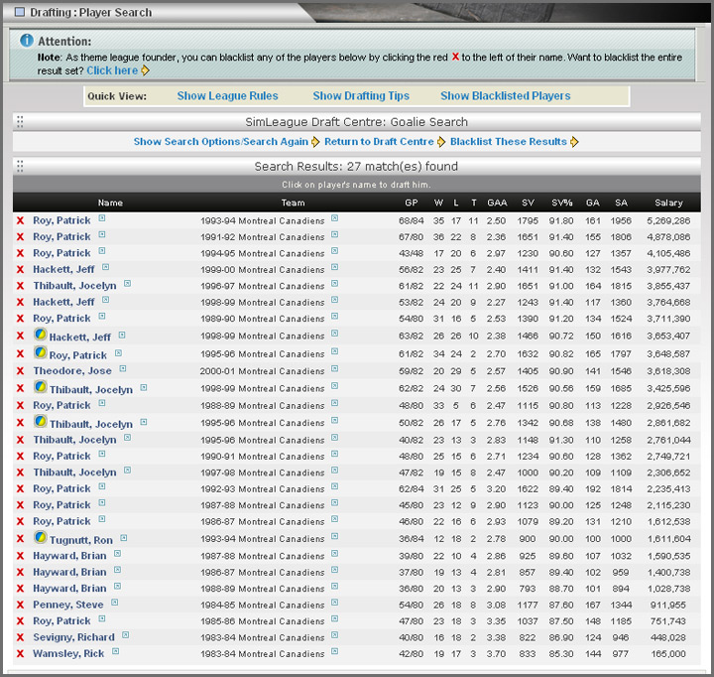The width and height of the screenshot is (714, 677).
Task: Click Return to Draft Centre link
Action: pyautogui.click(x=379, y=142)
